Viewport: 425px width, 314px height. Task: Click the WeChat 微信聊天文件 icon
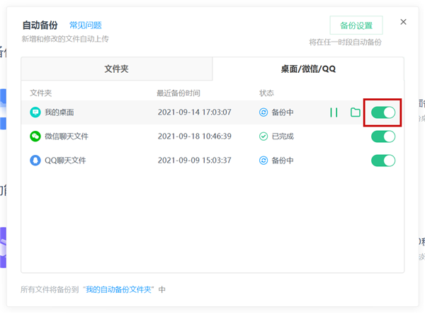tap(35, 136)
